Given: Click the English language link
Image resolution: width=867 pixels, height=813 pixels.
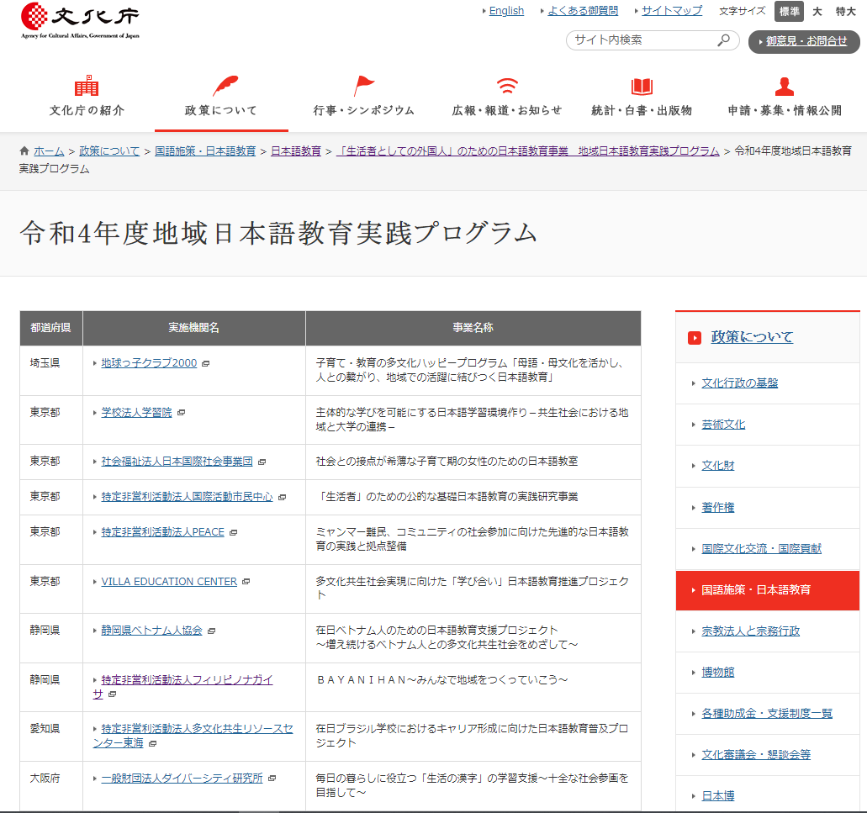Looking at the screenshot, I should coord(506,11).
